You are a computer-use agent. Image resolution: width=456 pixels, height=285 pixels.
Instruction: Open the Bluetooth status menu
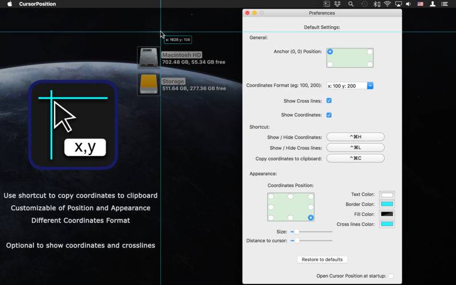(377, 4)
